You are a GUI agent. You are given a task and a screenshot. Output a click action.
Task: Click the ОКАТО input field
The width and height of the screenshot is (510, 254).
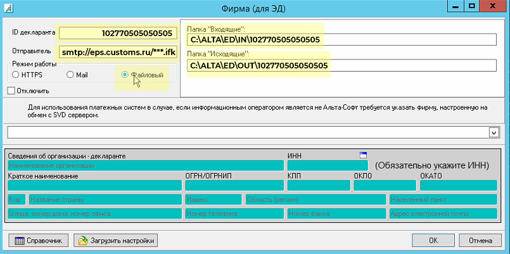coord(459,185)
